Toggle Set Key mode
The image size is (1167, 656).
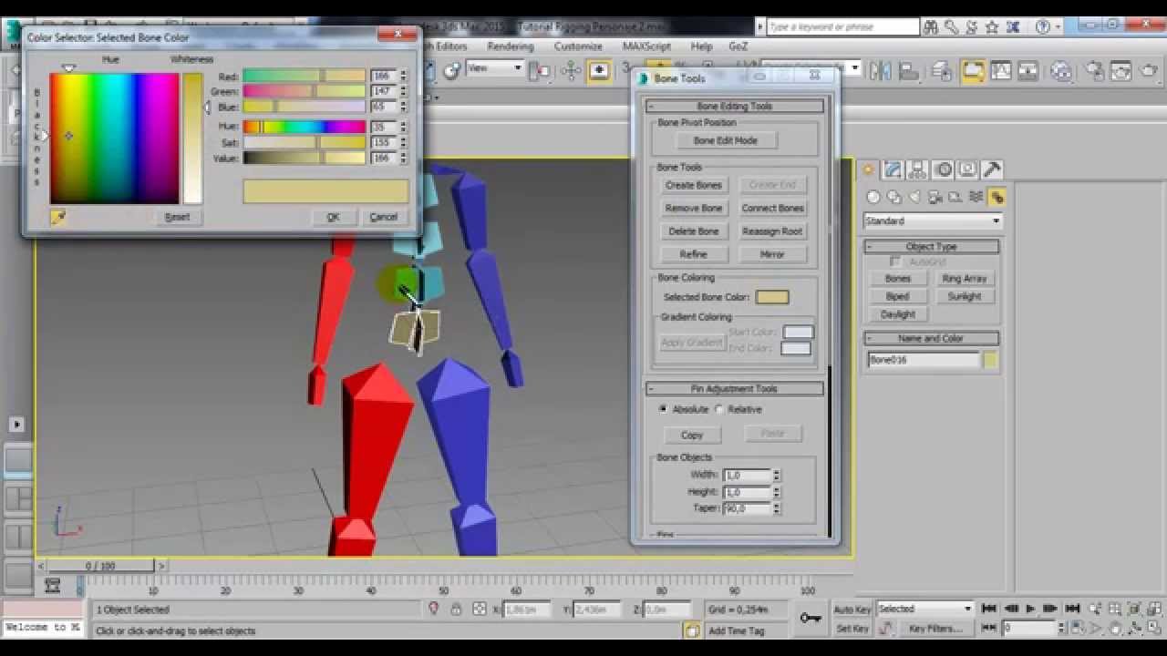click(852, 629)
